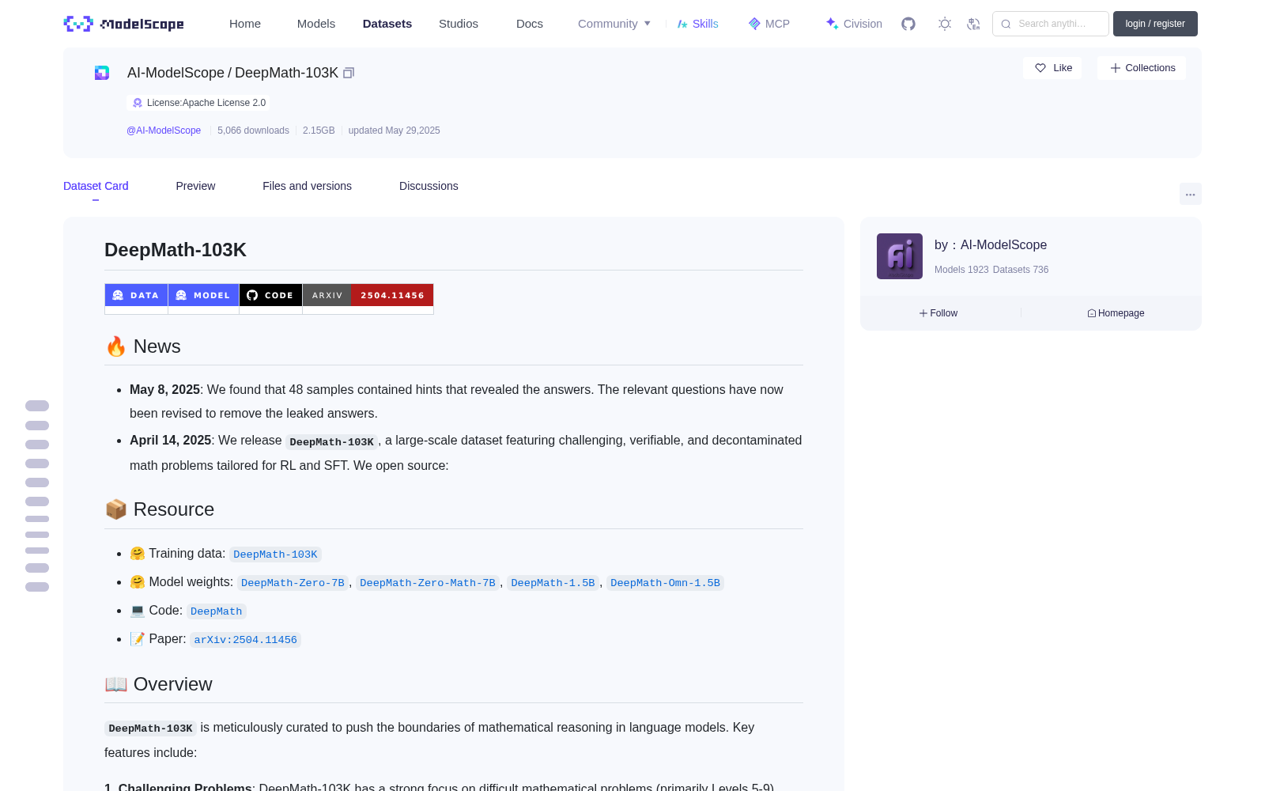Open the DeepMath-Omn-1.5B model link
Image resolution: width=1265 pixels, height=791 pixels.
[x=665, y=583]
